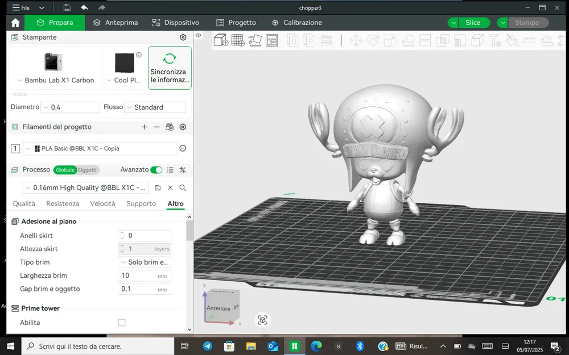Viewport: 569px width, 355px height.
Task: Open the Mesh boolean tool
Action: [442, 40]
